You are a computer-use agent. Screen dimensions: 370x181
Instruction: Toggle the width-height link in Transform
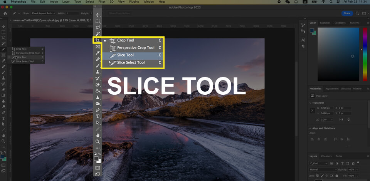click(313, 111)
